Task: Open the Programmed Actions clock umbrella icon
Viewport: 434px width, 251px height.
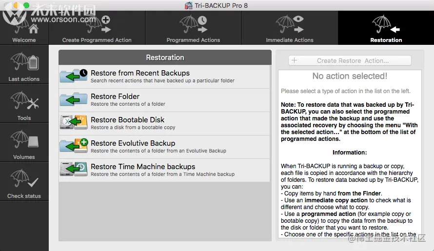Action: [x=194, y=24]
